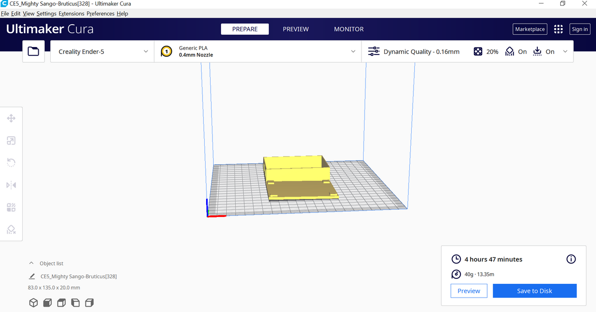Screen dimensions: 596x312
Task: Open the apps grid icon near Marketplace
Action: coord(558,29)
